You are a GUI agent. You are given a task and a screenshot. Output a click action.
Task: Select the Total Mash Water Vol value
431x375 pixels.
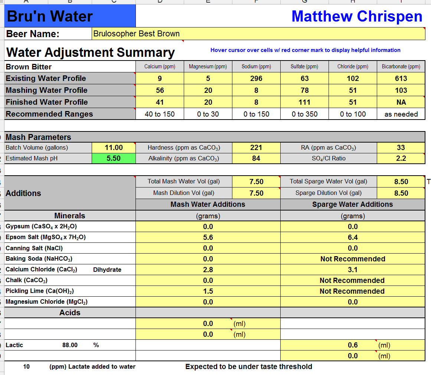pos(256,182)
